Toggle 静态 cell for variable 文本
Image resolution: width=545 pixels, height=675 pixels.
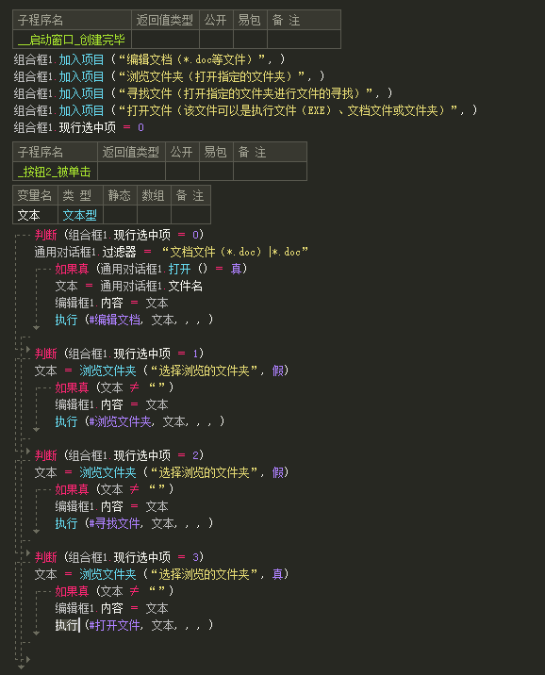click(120, 215)
